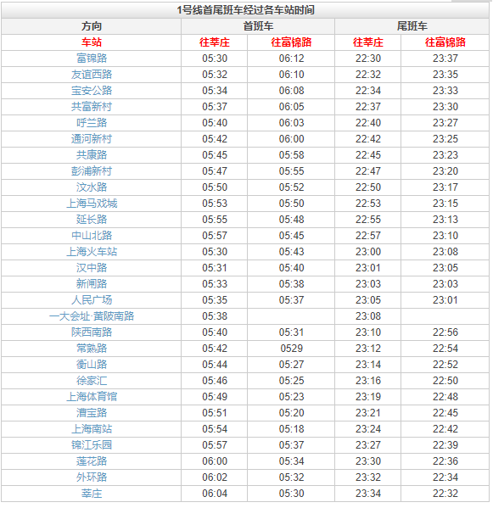Select the 05:18 time in 上海南站 row
This screenshot has width=493, height=508.
pos(291,429)
